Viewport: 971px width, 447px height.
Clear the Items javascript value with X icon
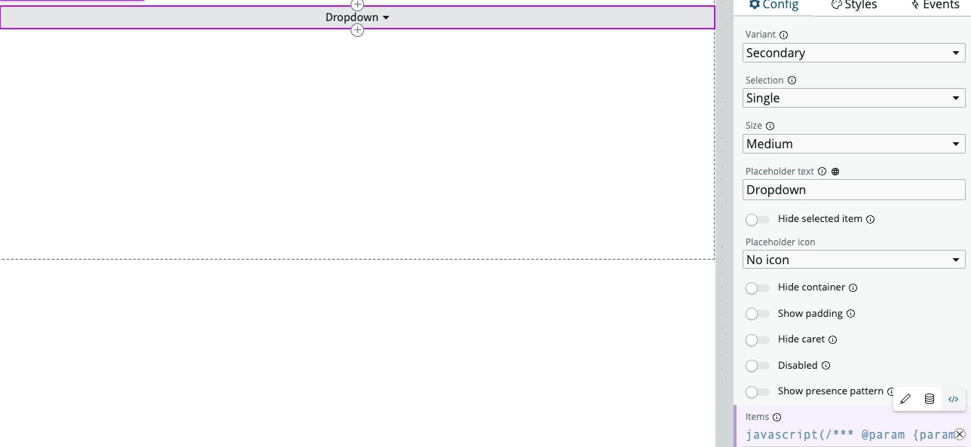coord(960,435)
